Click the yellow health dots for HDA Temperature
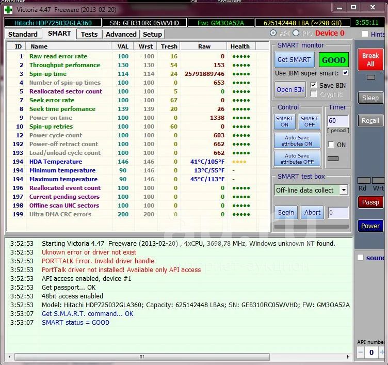Image resolution: width=388 pixels, height=365 pixels. pos(239,162)
